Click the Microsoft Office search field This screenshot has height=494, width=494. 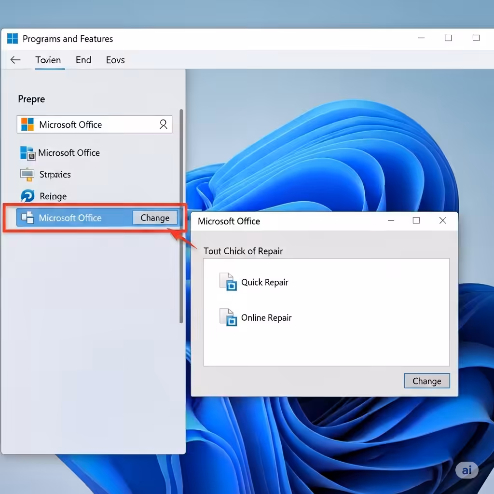(95, 124)
